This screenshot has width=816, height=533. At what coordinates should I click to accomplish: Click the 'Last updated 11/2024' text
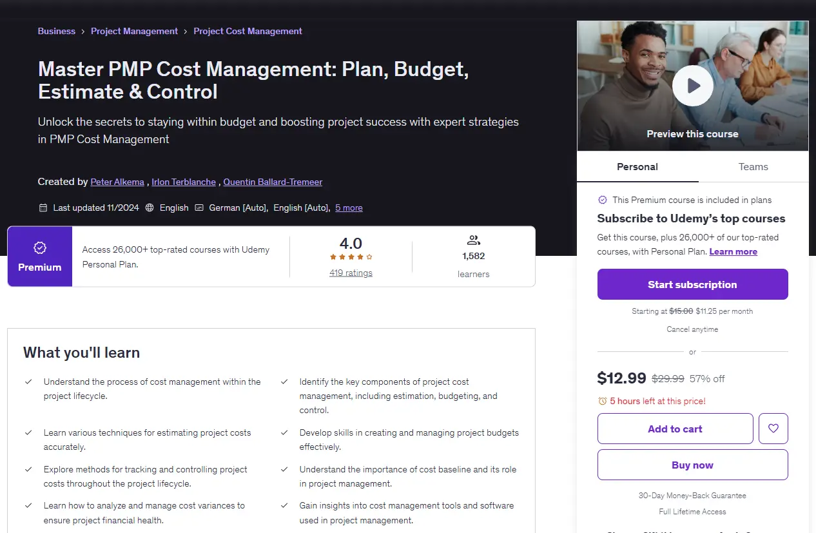click(x=95, y=208)
